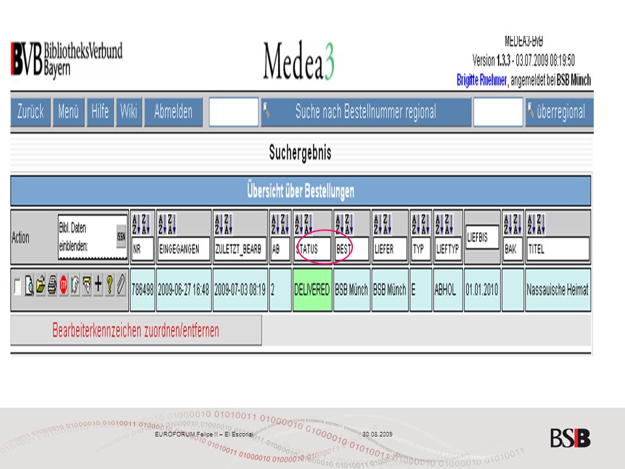The image size is (625, 469).
Task: Sort ZULETZT_BEARB column ascending A-Z
Action: [219, 224]
